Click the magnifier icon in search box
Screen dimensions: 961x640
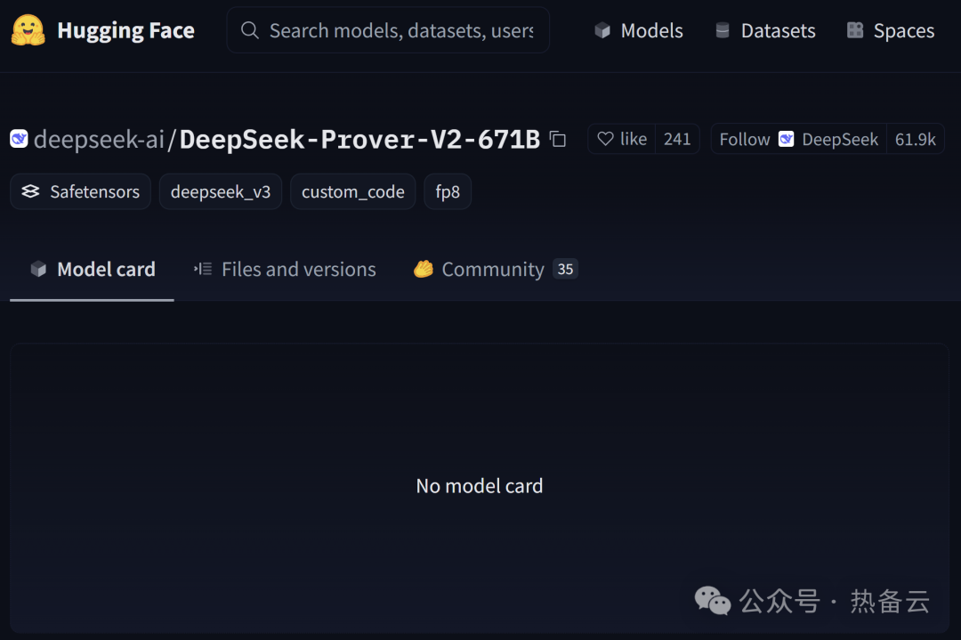(249, 30)
